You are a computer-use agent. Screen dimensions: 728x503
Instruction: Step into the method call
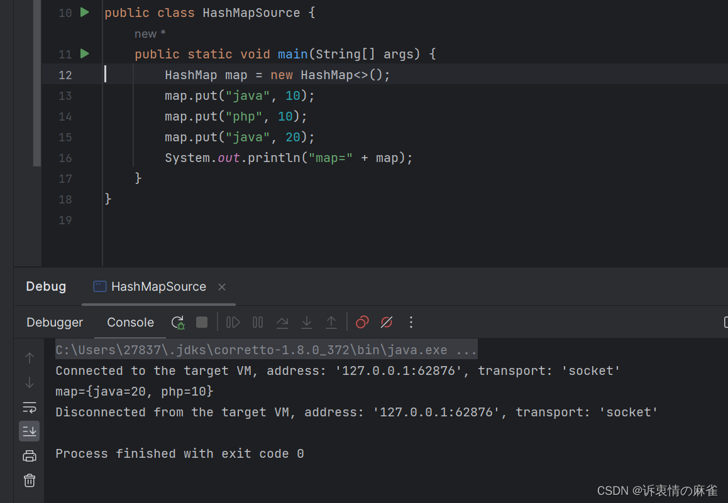306,322
